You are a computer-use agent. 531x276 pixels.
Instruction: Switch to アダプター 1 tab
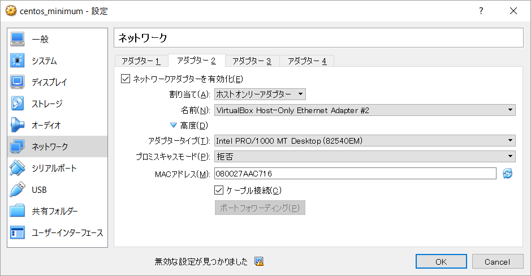[x=141, y=61]
